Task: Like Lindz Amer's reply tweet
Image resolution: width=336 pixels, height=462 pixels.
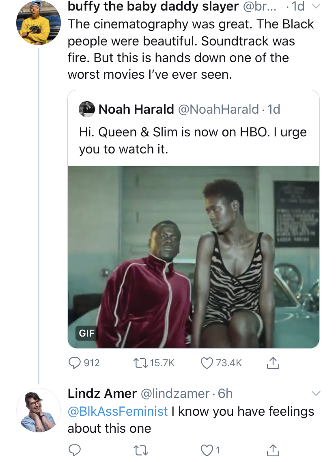Action: (x=207, y=450)
